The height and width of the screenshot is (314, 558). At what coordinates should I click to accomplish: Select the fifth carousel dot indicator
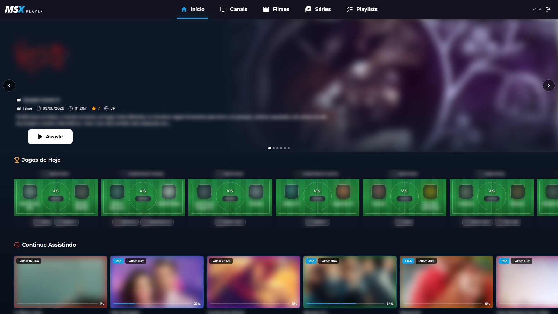pos(285,148)
